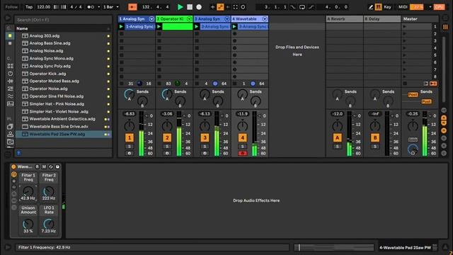This screenshot has width=453, height=255.
Task: Toggle the Follow button
Action: 11,7
